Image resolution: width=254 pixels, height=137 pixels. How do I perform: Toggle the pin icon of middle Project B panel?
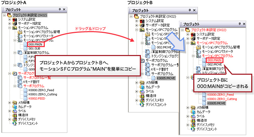click(190, 10)
